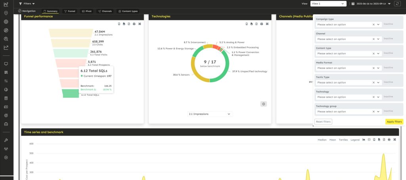Switch to the Content types tab

(x=128, y=11)
